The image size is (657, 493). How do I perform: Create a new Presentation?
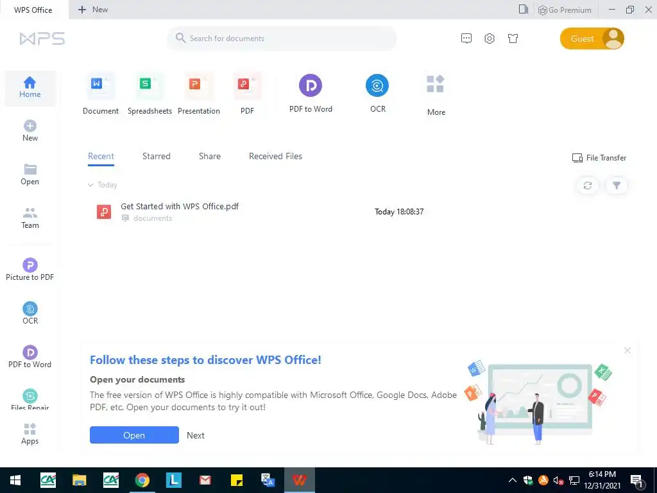click(199, 94)
